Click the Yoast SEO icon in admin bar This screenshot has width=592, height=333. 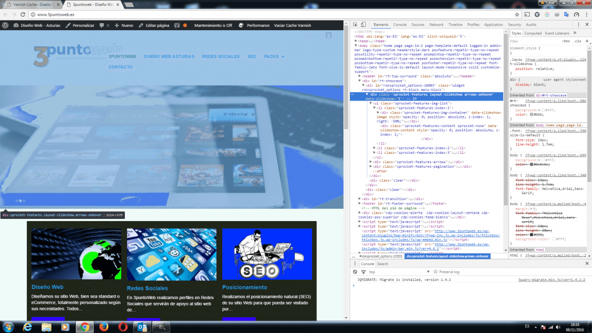177,25
